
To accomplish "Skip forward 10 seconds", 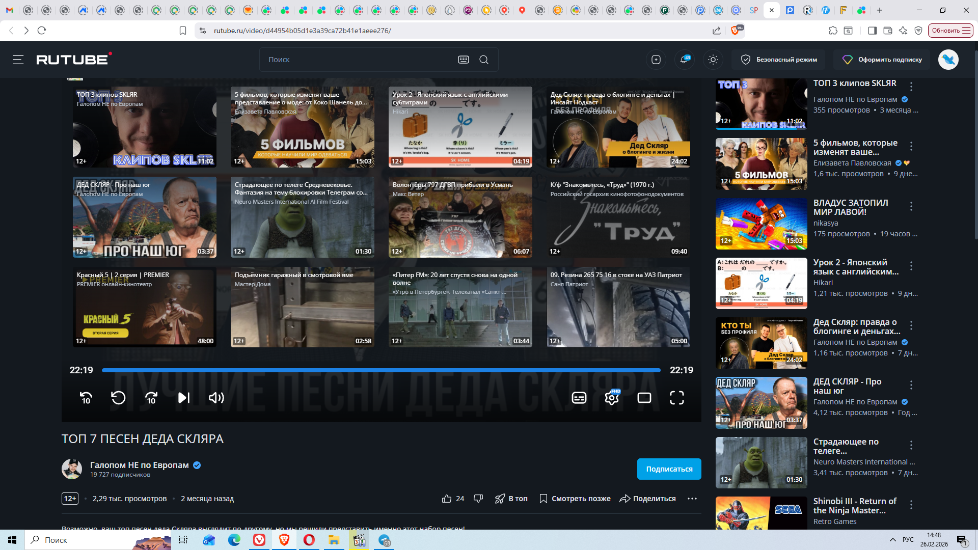I will tap(151, 398).
